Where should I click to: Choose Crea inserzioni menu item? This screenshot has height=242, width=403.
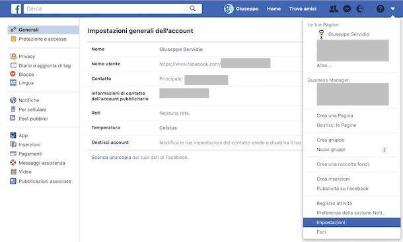pos(333,179)
